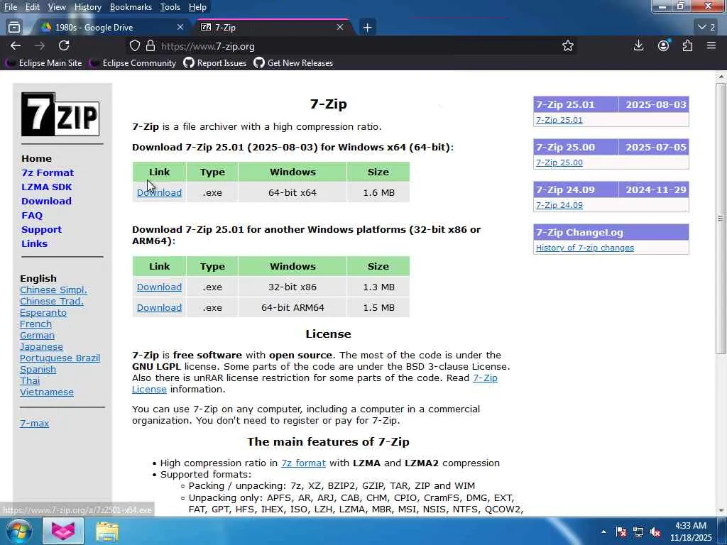Open Eclipse Community bookmark
Image resolution: width=727 pixels, height=545 pixels.
(133, 63)
